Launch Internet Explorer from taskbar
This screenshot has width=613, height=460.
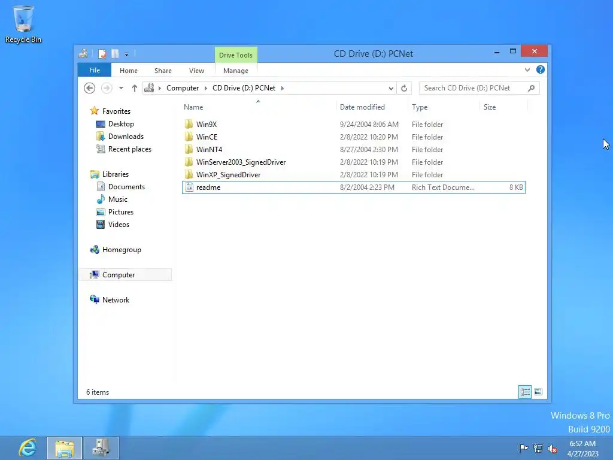point(27,447)
